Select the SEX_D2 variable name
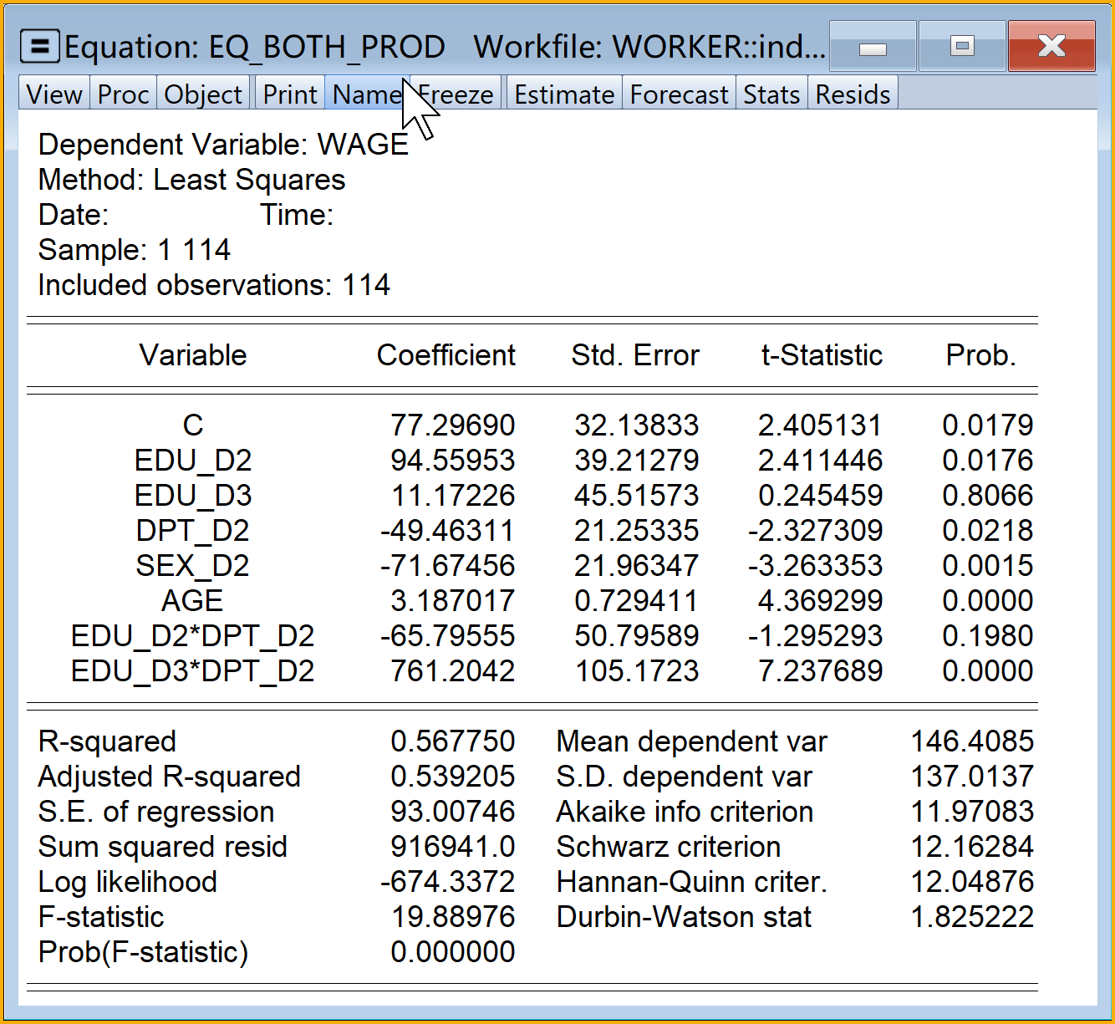Image resolution: width=1115 pixels, height=1024 pixels. [192, 566]
